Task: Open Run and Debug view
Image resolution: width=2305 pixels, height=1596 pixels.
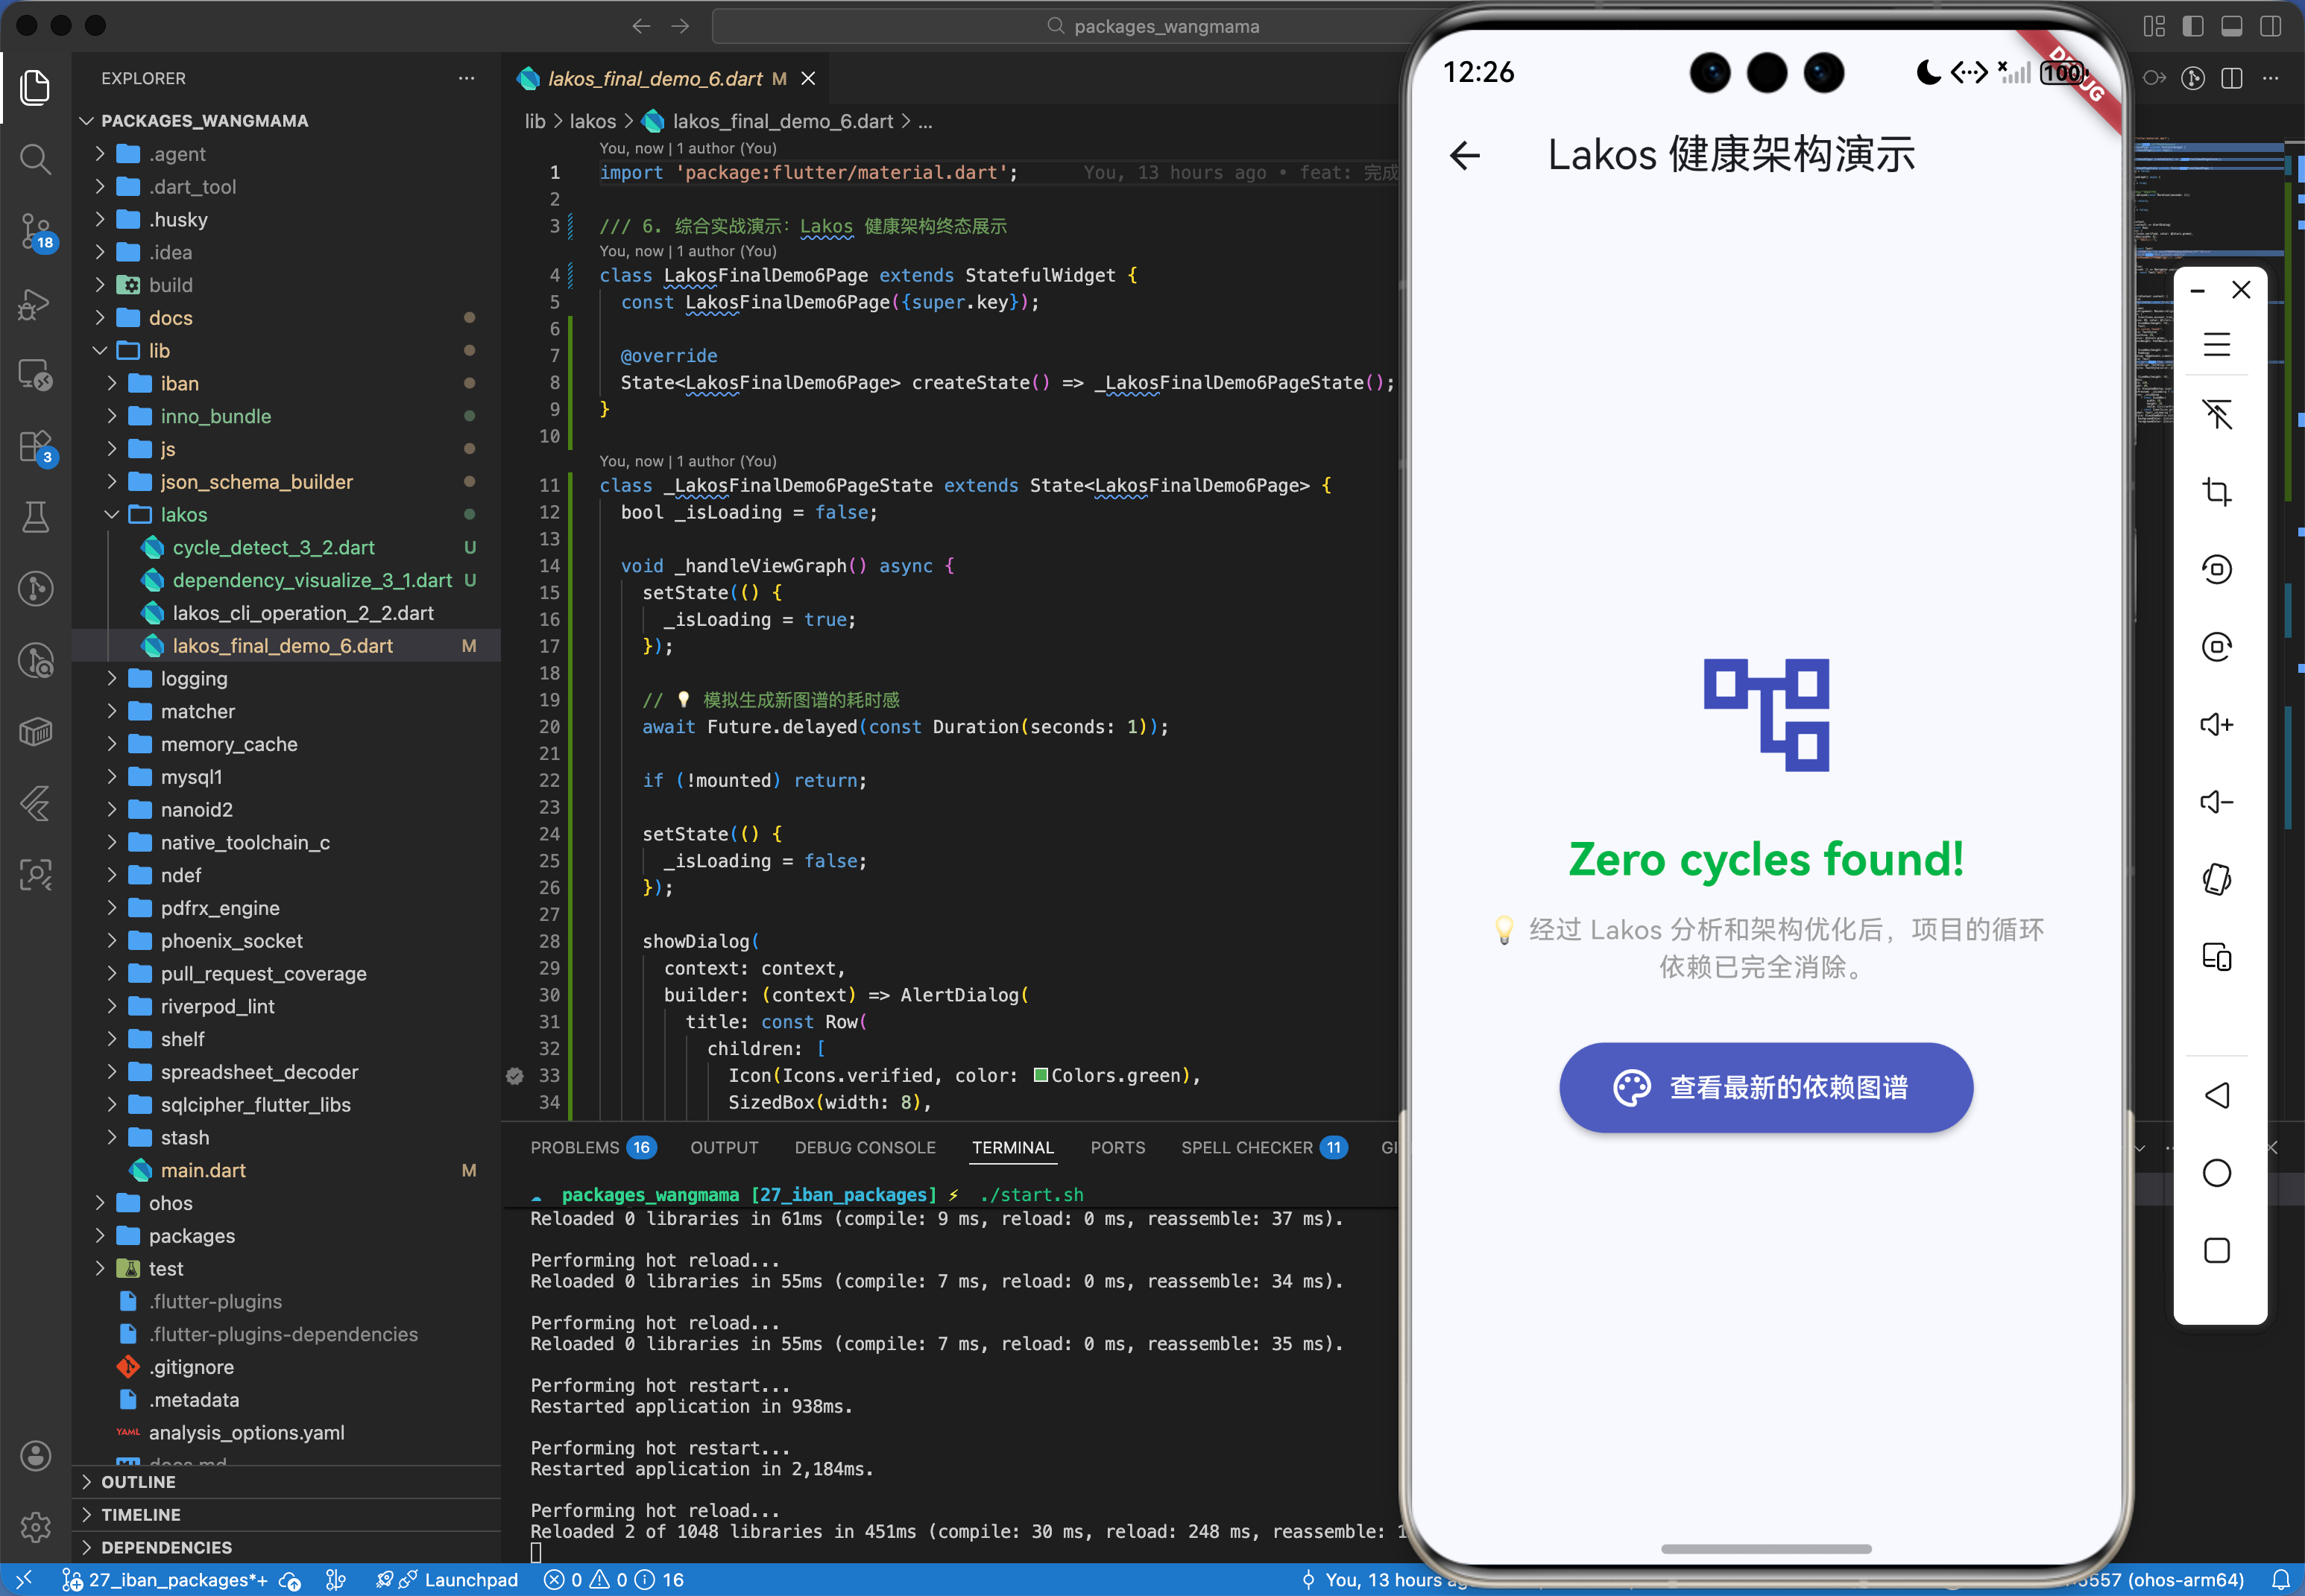Action: 36,303
